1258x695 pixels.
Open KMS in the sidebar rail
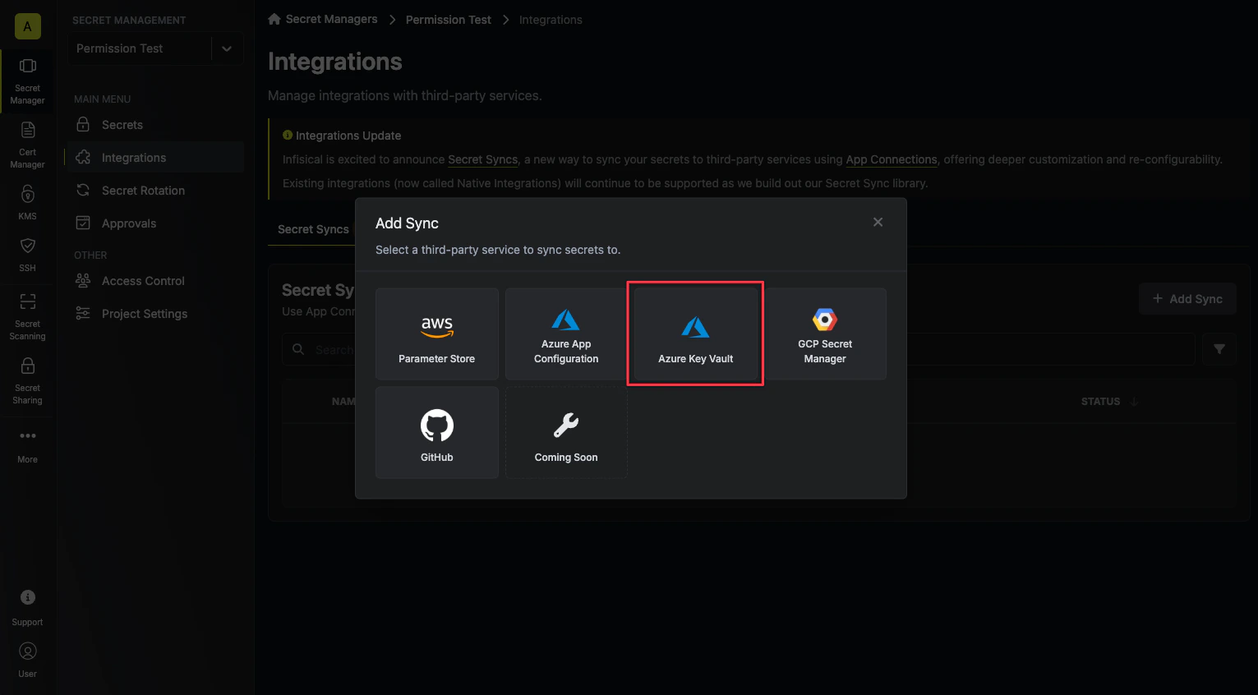pos(27,202)
